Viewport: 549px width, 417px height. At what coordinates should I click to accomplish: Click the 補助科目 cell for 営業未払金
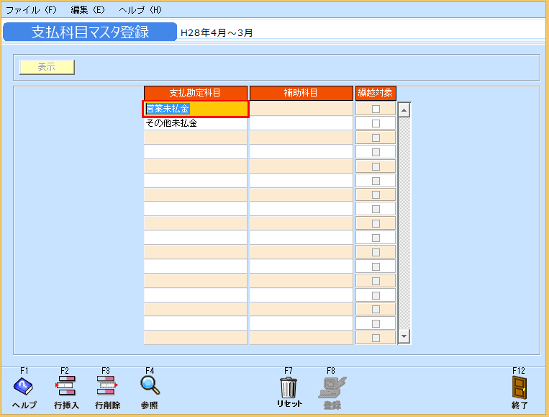click(301, 109)
